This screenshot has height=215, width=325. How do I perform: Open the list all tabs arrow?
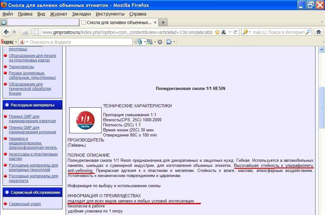pyautogui.click(x=322, y=22)
